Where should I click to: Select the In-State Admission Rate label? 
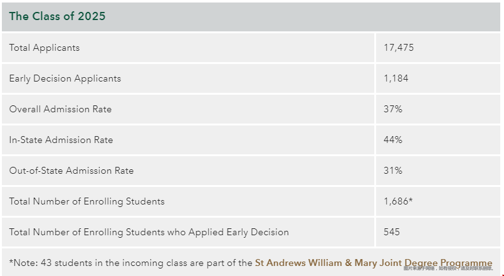click(x=61, y=140)
